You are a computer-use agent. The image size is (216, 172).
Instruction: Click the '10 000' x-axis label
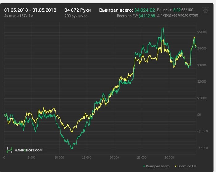click(59, 158)
